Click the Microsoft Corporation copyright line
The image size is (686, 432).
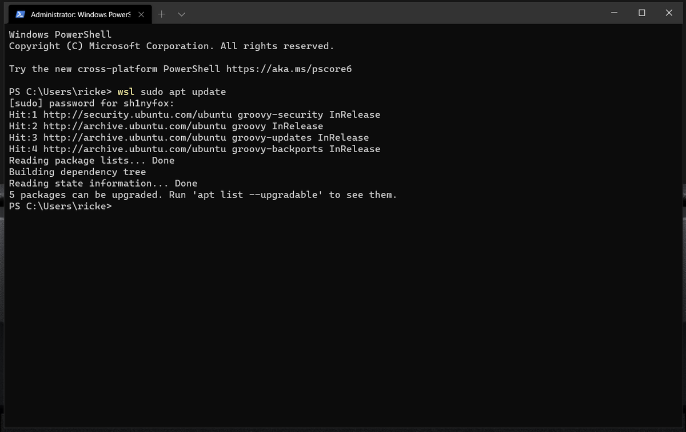[x=171, y=46]
